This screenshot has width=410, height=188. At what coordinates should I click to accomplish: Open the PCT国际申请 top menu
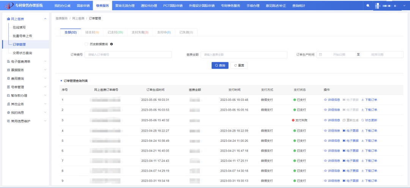tap(173, 6)
